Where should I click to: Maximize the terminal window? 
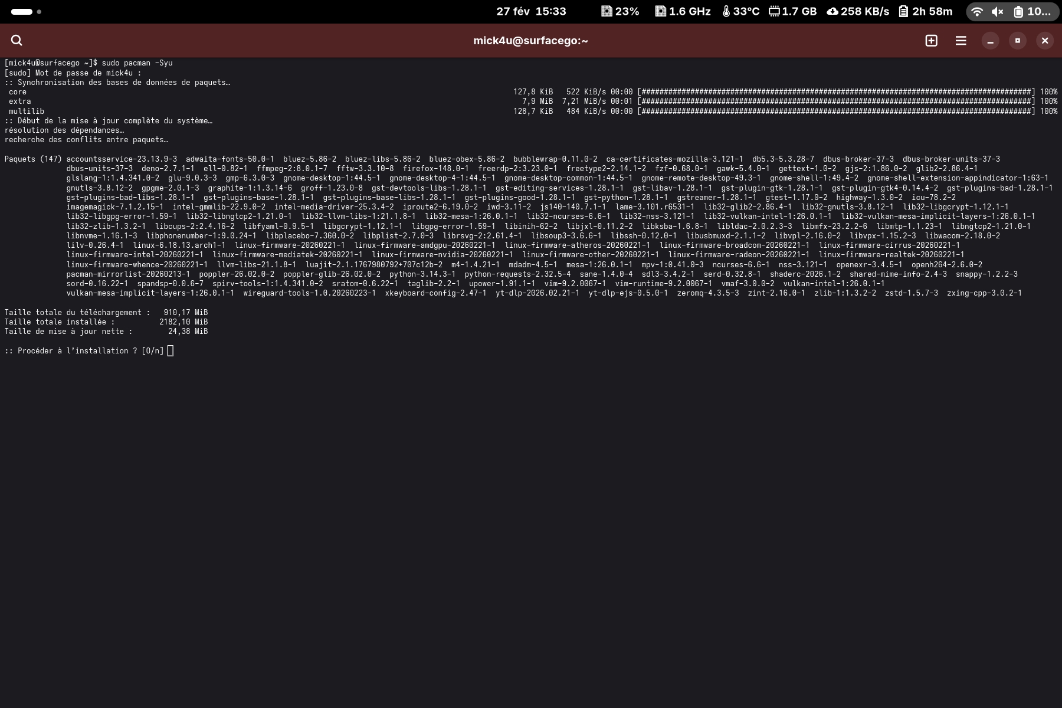click(1017, 40)
